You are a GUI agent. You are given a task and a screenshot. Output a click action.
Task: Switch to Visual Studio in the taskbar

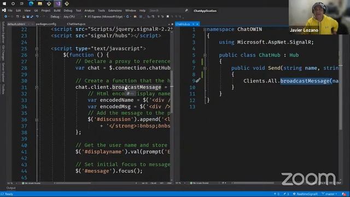pos(58,4)
